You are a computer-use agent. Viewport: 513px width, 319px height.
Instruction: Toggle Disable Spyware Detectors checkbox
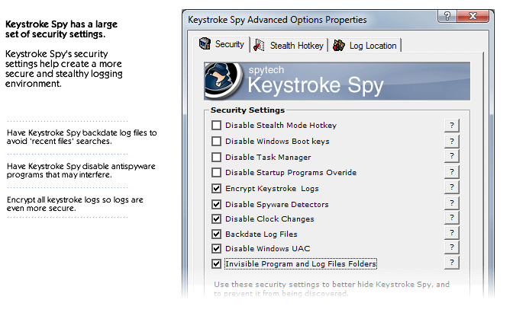pos(217,204)
